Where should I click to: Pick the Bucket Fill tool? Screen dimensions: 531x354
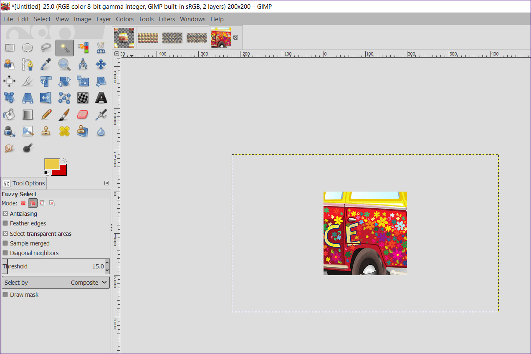[10, 114]
